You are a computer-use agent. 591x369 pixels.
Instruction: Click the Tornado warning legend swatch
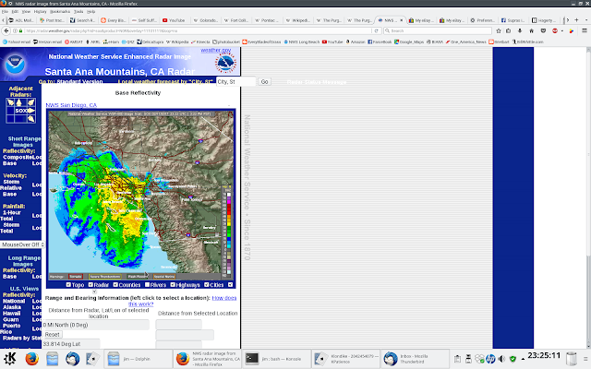76,277
